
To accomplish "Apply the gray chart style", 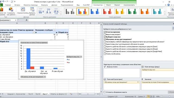I will 70,11.
